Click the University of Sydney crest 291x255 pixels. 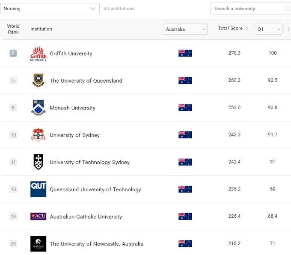pyautogui.click(x=38, y=135)
